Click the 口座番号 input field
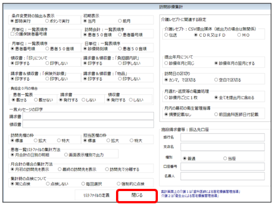 point(223,167)
